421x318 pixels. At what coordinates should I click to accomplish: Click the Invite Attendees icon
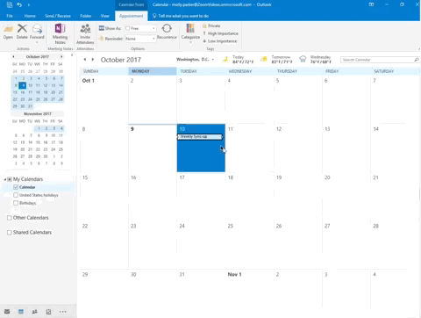[x=85, y=33]
